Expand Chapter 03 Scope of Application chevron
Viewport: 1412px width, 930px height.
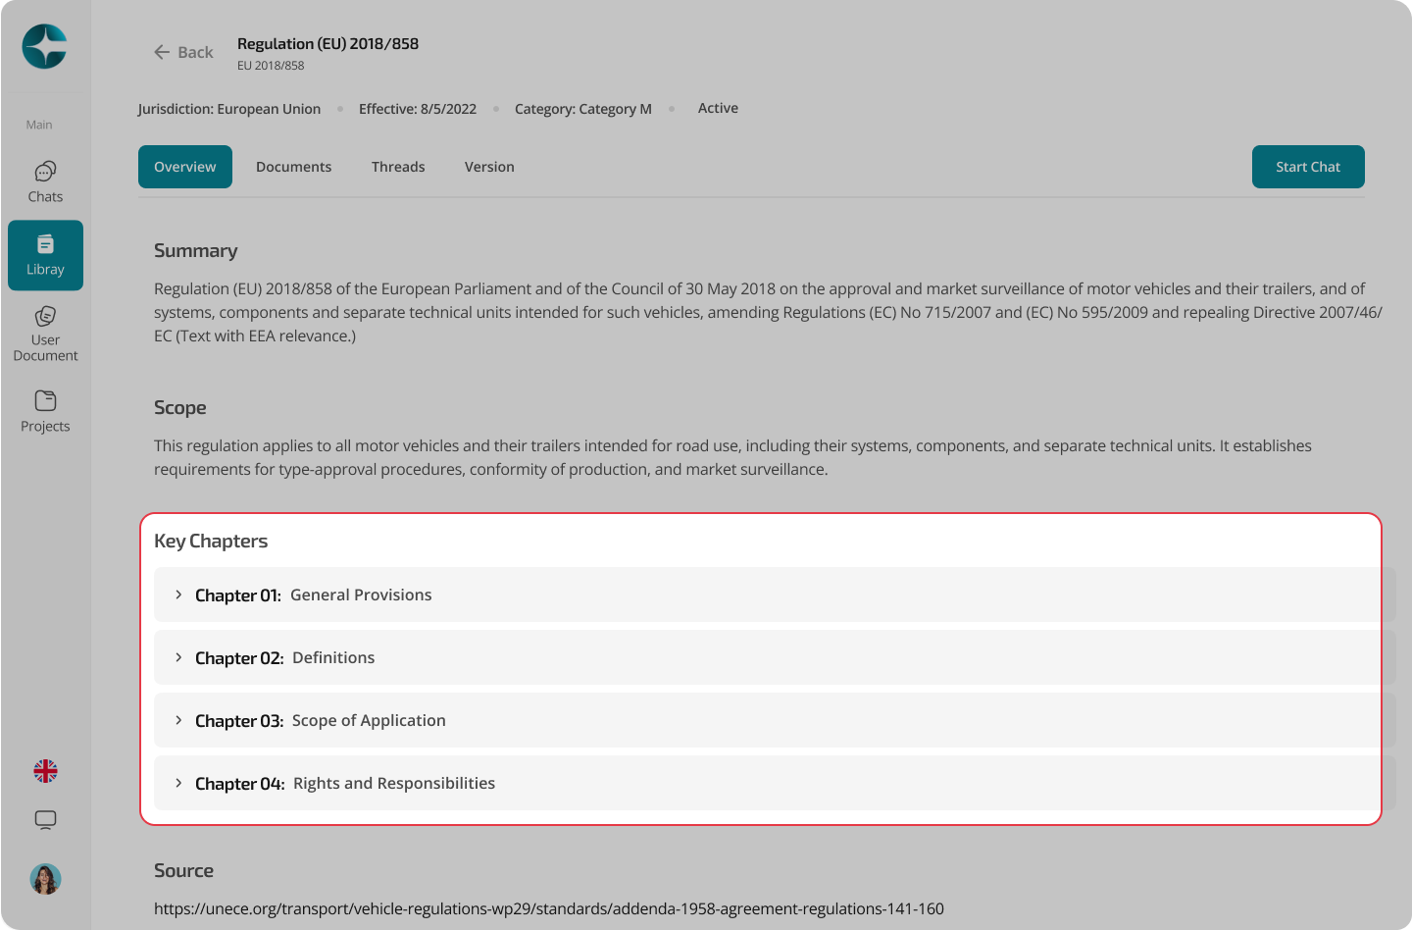[x=178, y=720]
